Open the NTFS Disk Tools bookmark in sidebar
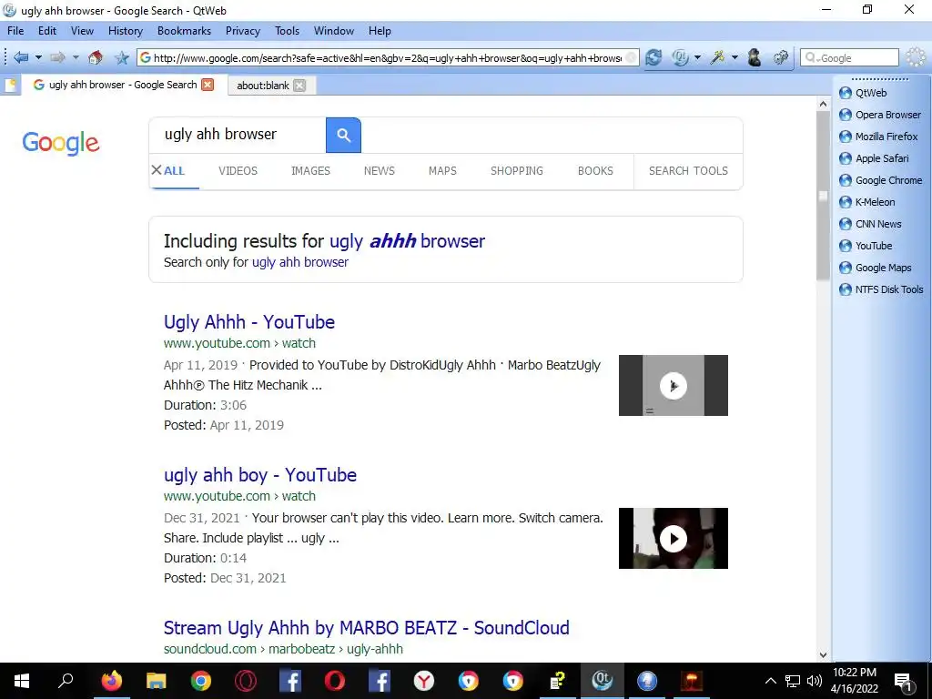The height and width of the screenshot is (699, 932). (881, 289)
